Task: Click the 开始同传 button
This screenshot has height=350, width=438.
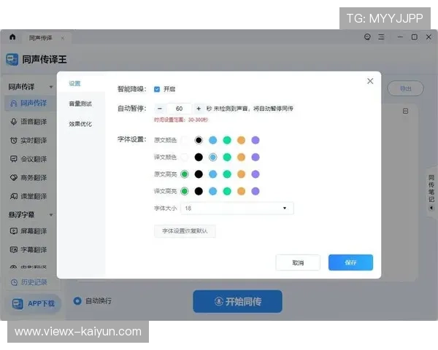Action: (238, 301)
